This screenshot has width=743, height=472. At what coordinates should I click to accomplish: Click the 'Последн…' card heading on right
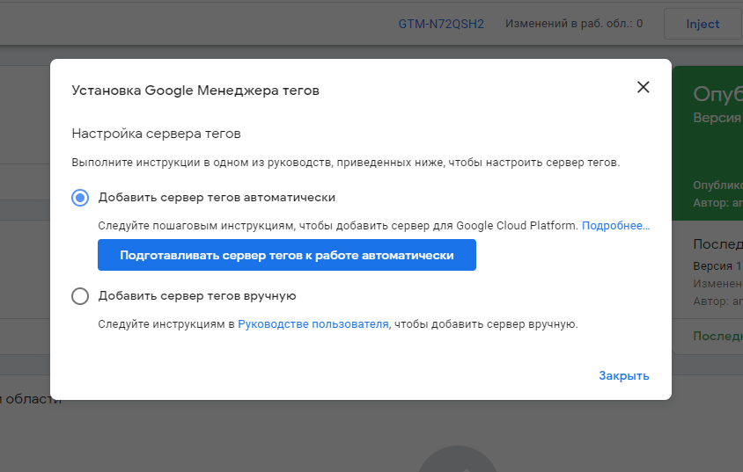click(717, 243)
